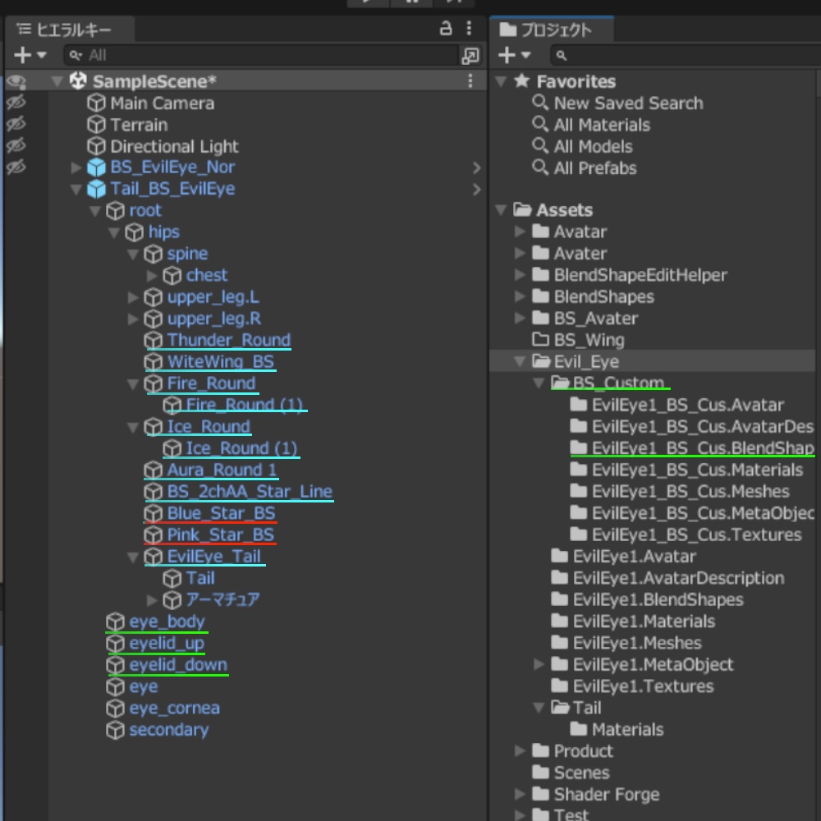Select the EvilEye_Tail object

[x=213, y=556]
